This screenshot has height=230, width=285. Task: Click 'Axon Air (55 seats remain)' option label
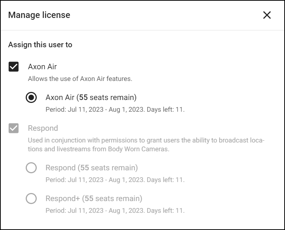(91, 97)
